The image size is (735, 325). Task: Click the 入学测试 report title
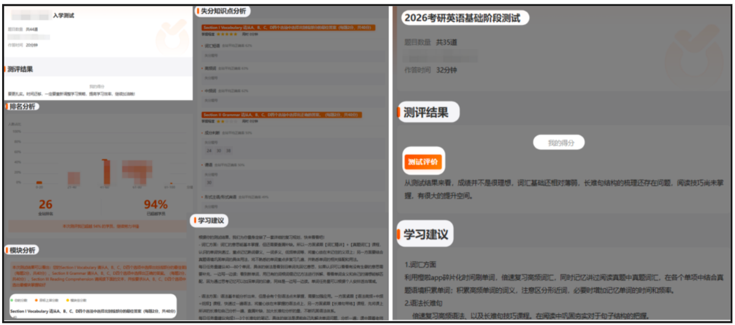click(x=63, y=16)
